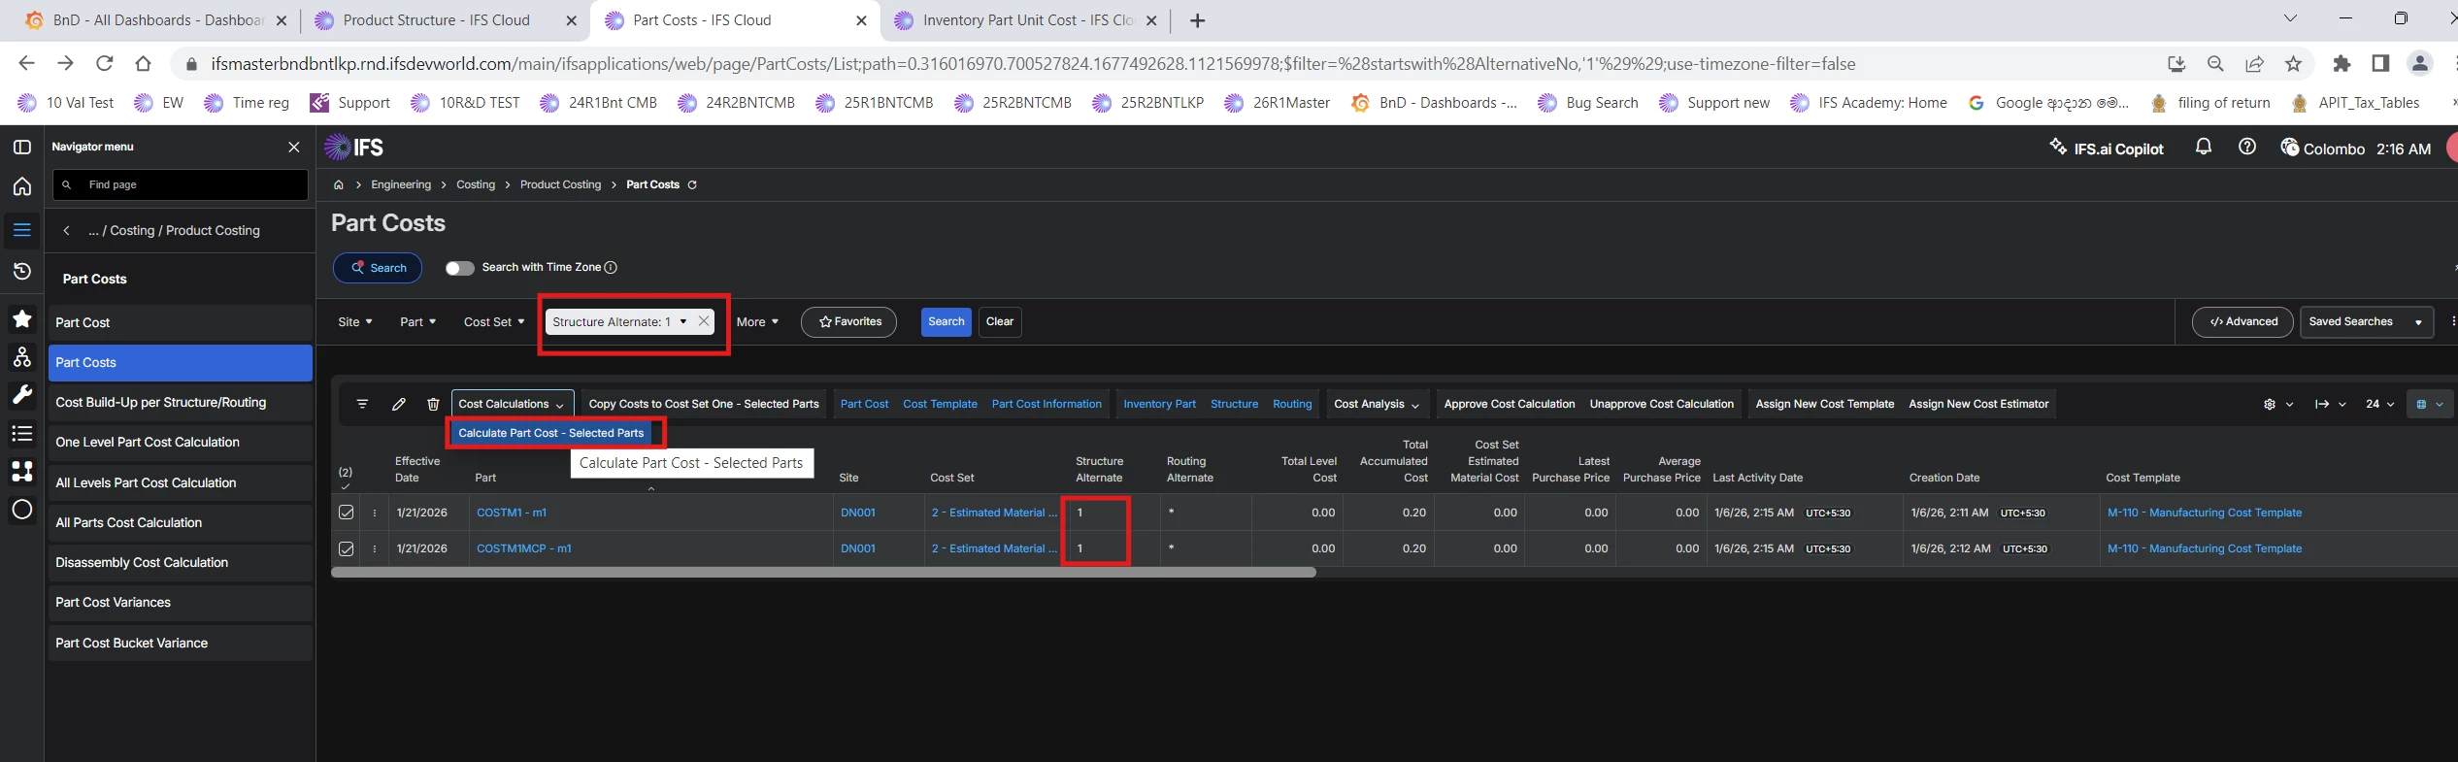The width and height of the screenshot is (2458, 762).
Task: Toggle the select-all rows checkbox in header
Action: pos(346,485)
